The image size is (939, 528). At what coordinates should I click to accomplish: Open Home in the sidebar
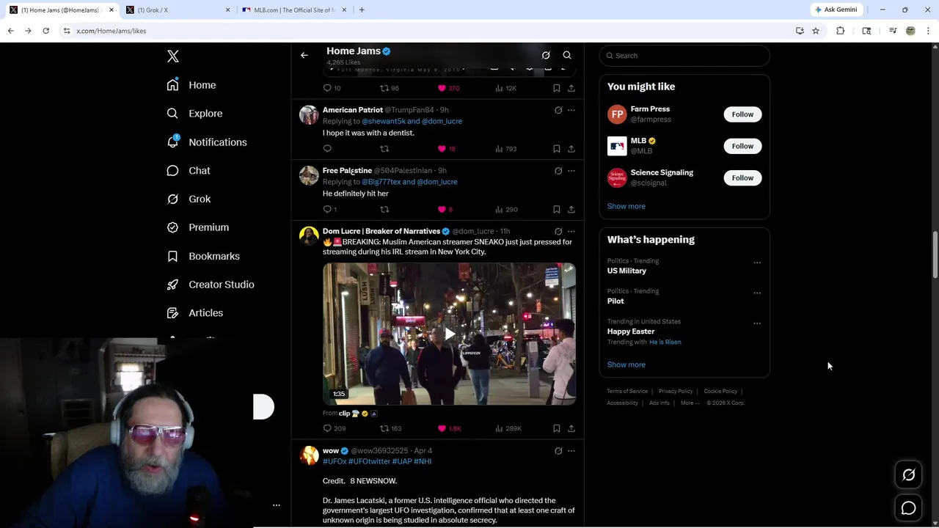click(191, 85)
